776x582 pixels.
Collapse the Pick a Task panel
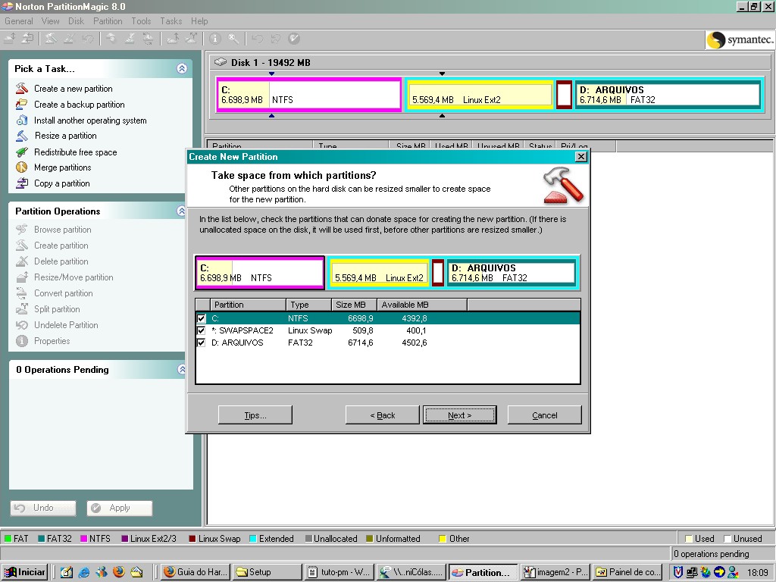(182, 69)
